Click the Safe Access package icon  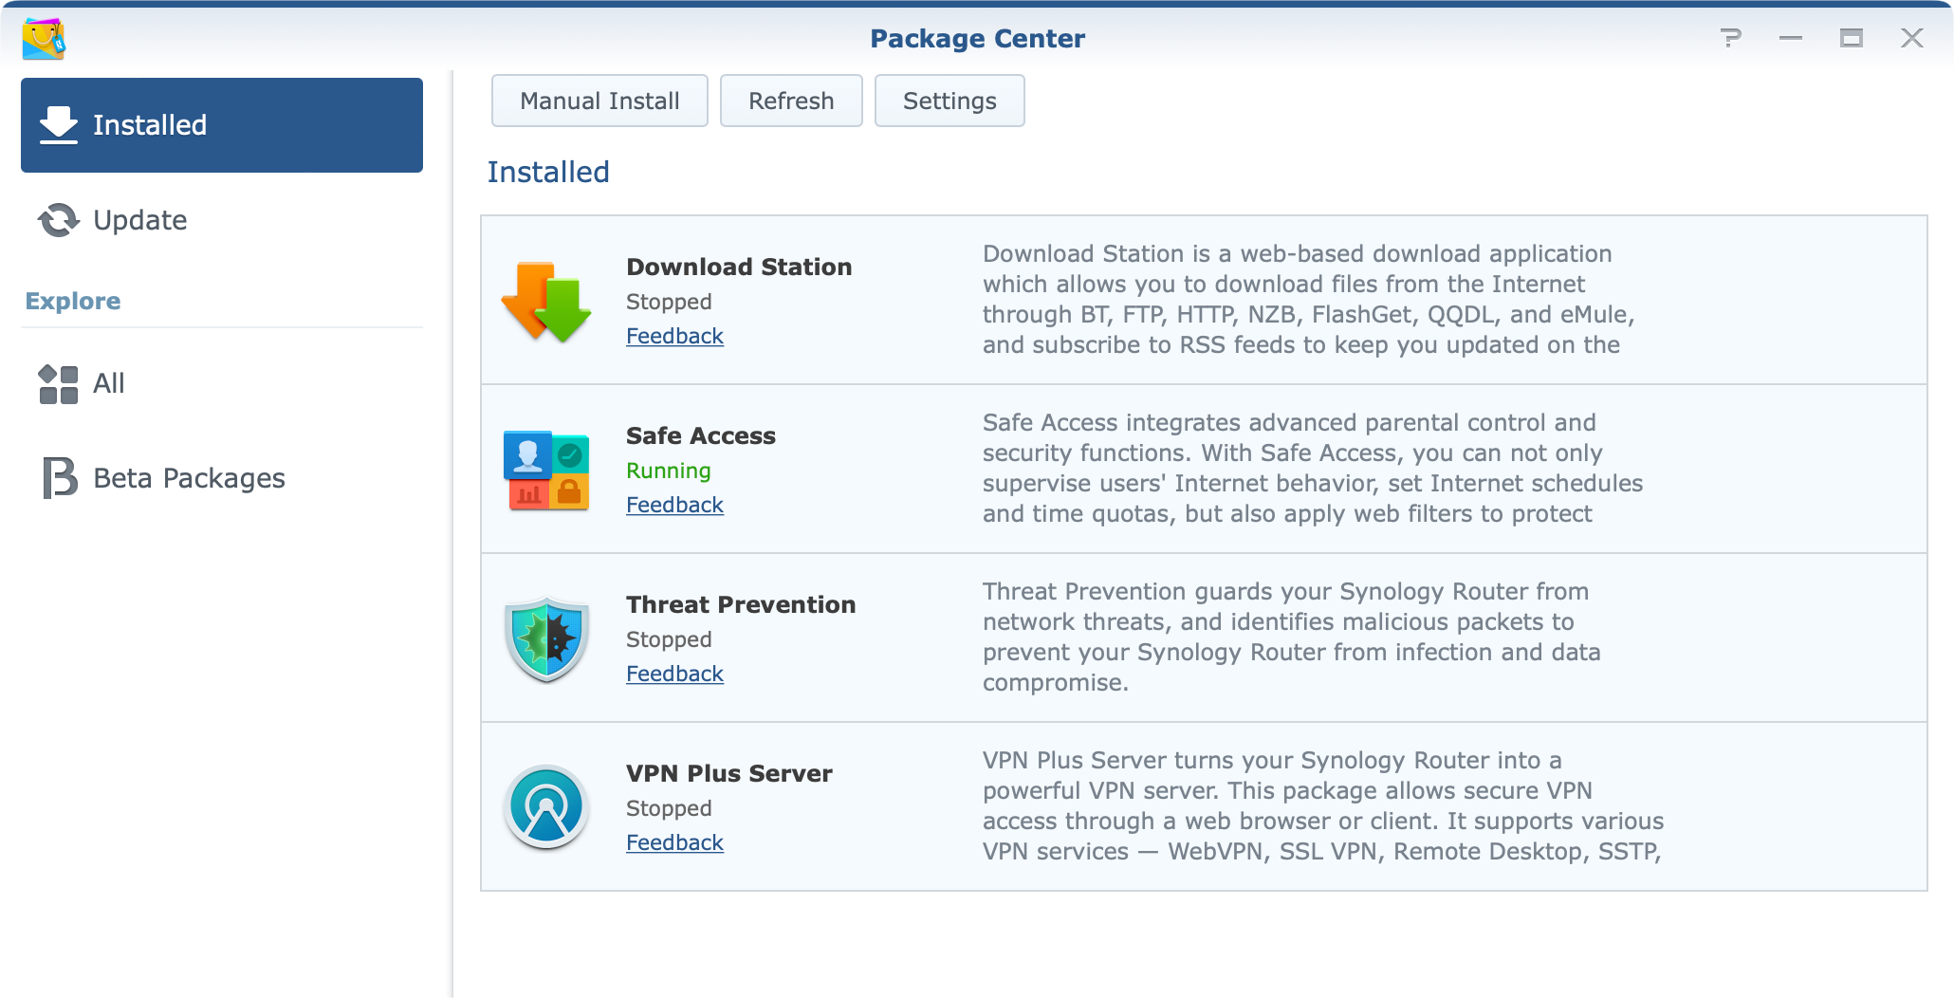click(x=546, y=471)
